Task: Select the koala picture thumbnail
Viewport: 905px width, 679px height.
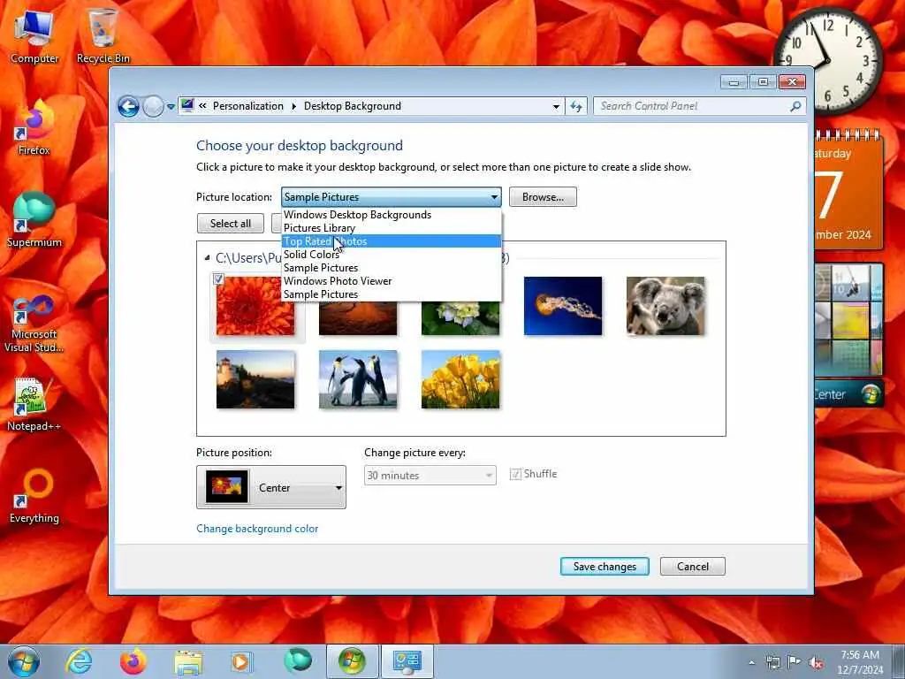Action: click(x=665, y=306)
